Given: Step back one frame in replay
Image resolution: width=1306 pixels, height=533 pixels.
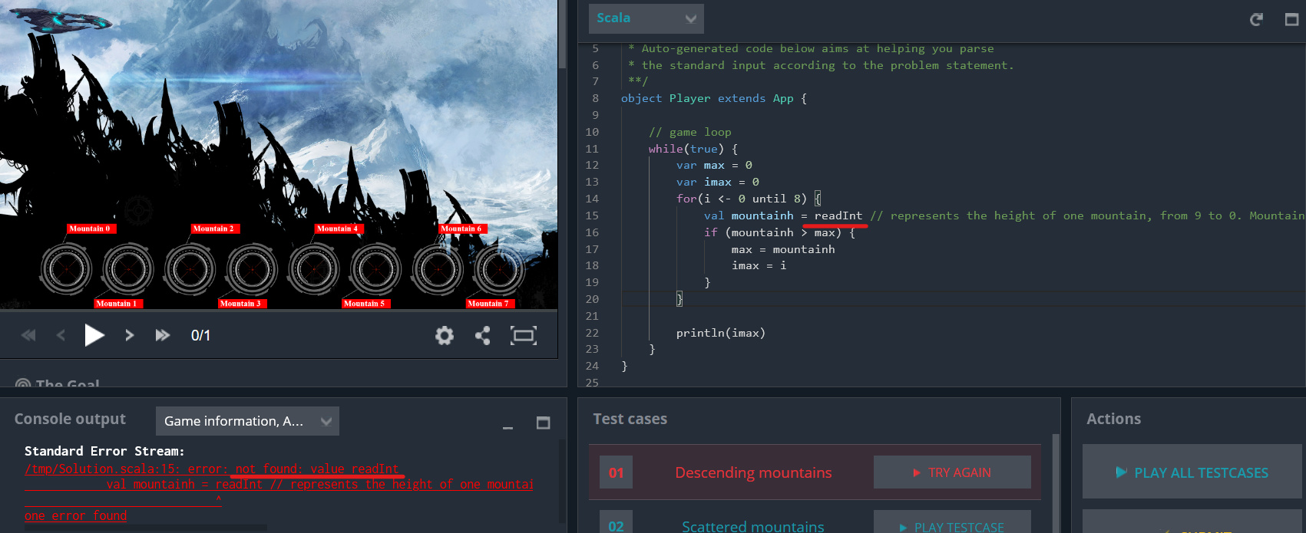Looking at the screenshot, I should [x=61, y=335].
